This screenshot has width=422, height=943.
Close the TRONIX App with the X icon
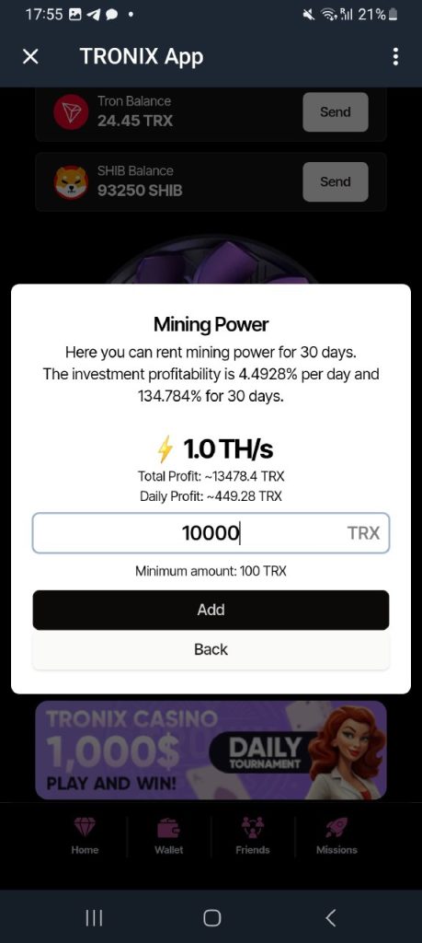pos(30,56)
